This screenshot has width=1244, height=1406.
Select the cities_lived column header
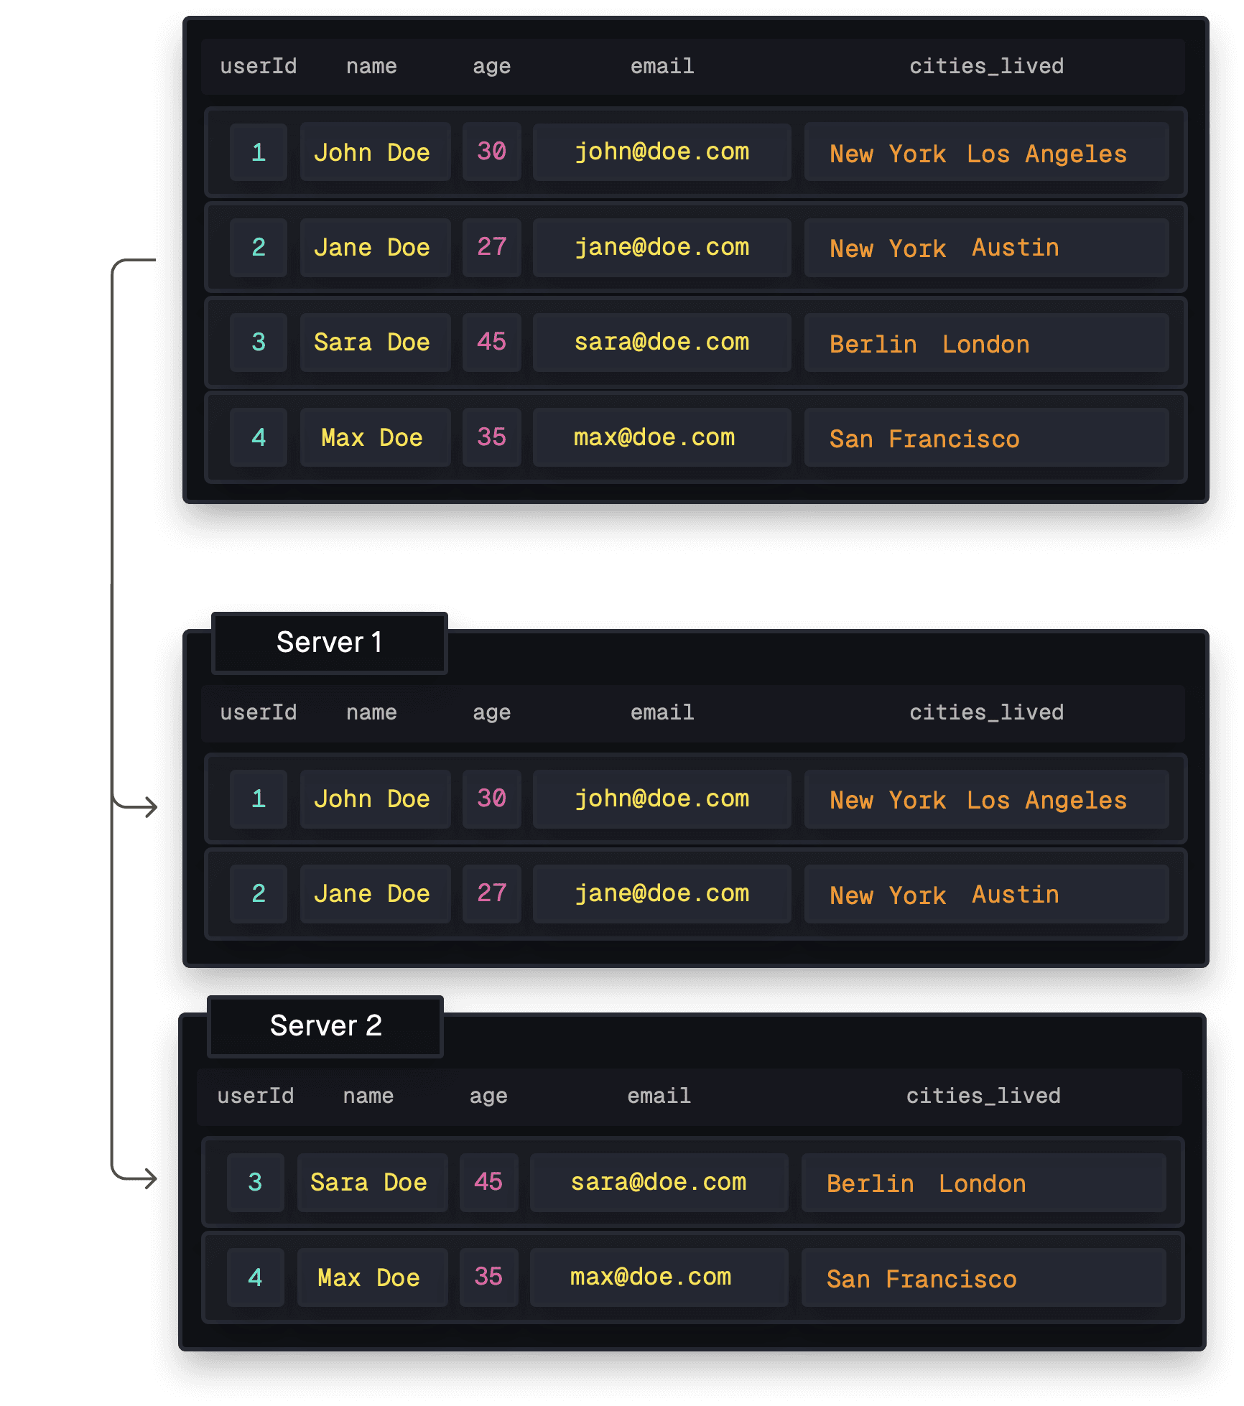coord(987,65)
